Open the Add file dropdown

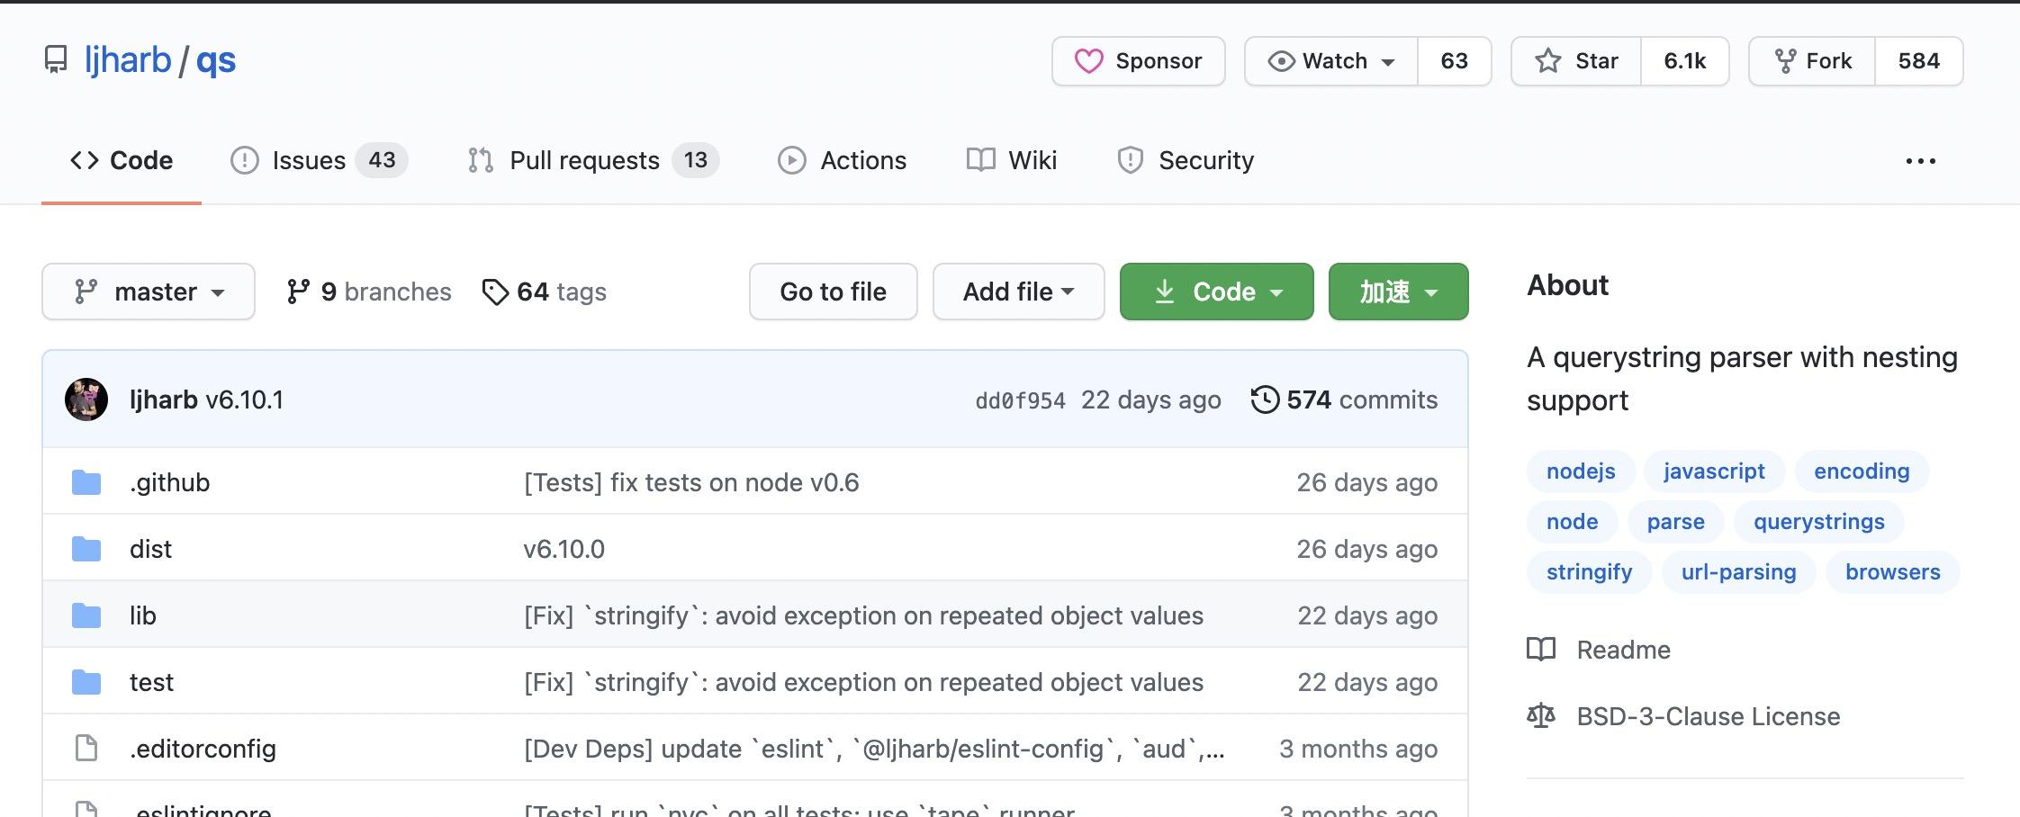point(1018,292)
